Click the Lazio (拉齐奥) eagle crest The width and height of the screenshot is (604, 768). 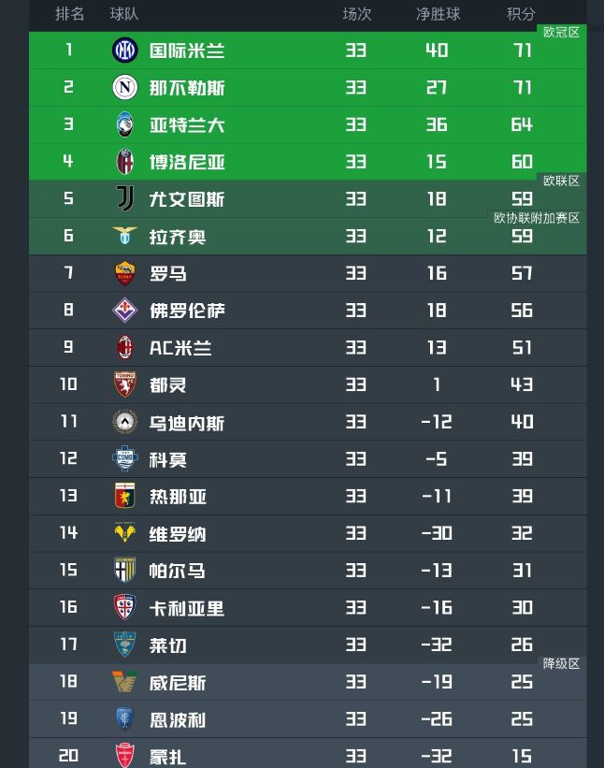pos(124,236)
